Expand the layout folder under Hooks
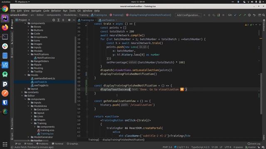This screenshot has width=266, height=149. click(25, 89)
